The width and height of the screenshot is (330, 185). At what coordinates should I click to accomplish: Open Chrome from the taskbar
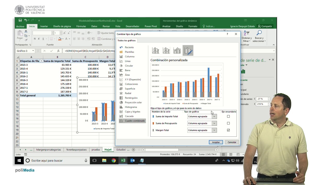click(114, 161)
